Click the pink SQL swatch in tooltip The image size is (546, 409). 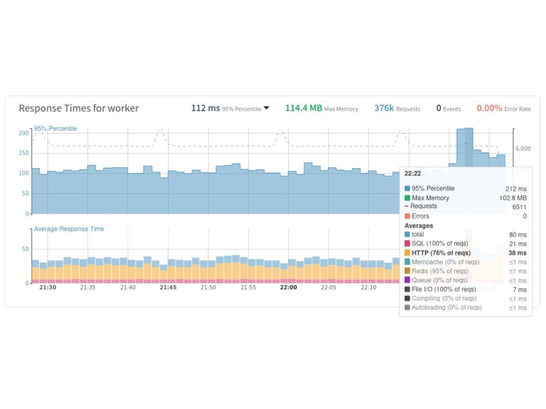pos(407,244)
